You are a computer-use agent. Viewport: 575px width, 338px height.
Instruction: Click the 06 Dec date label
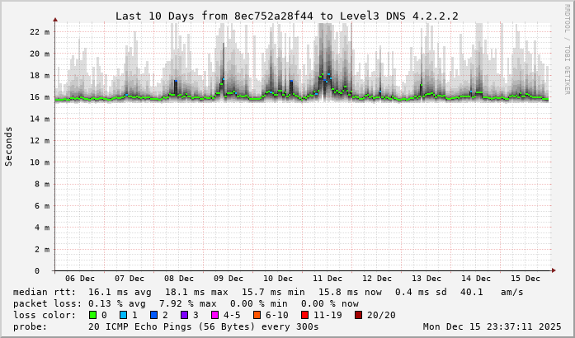coord(80,279)
